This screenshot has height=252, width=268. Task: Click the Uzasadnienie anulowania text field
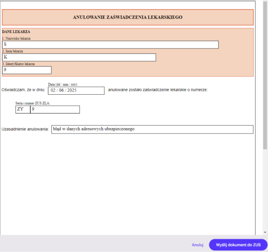pyautogui.click(x=152, y=129)
